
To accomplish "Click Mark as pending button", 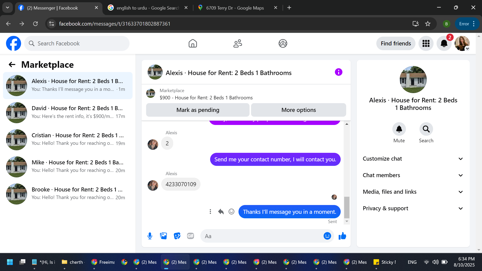I will 198,110.
